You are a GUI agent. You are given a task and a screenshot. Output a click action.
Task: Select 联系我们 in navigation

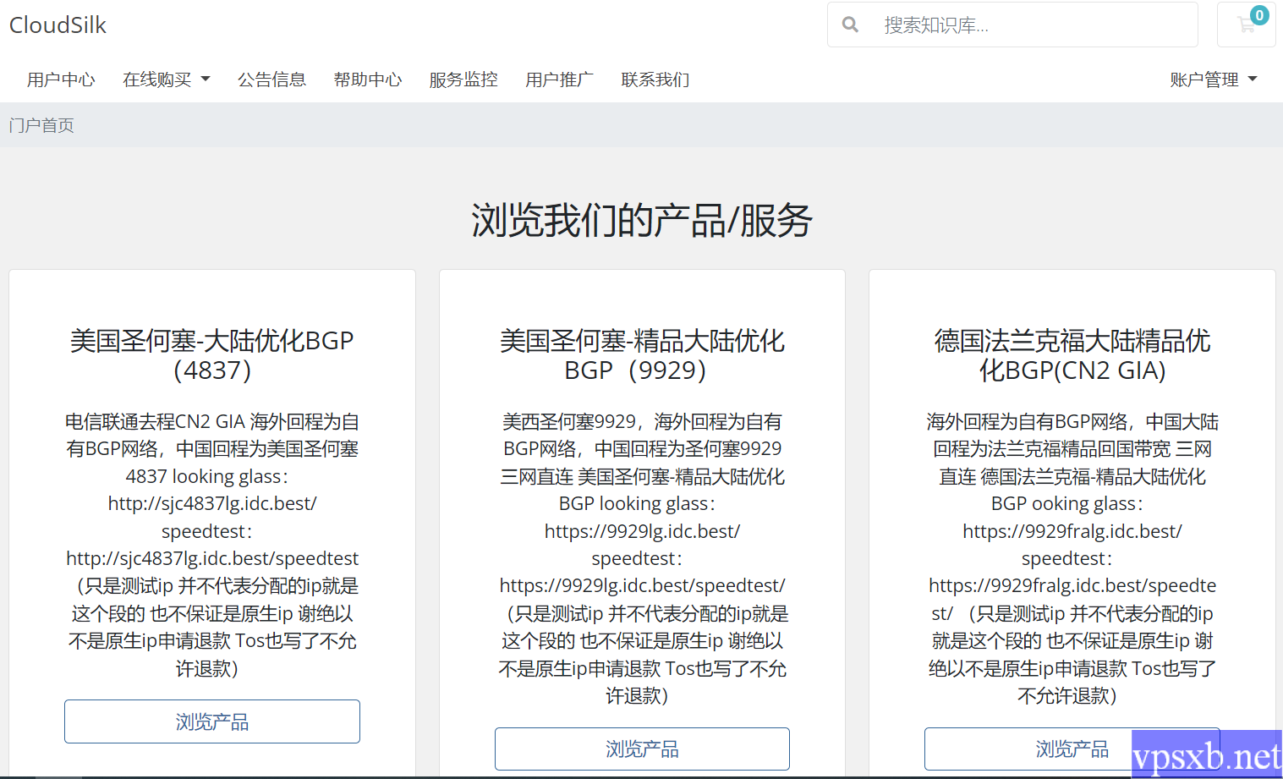655,80
